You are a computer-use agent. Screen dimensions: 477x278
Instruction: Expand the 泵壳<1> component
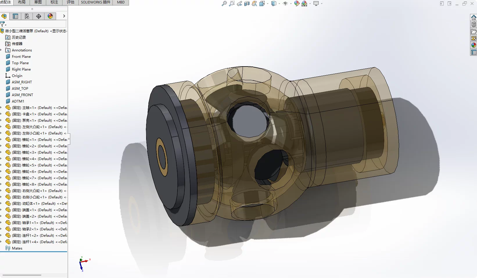pos(1,121)
